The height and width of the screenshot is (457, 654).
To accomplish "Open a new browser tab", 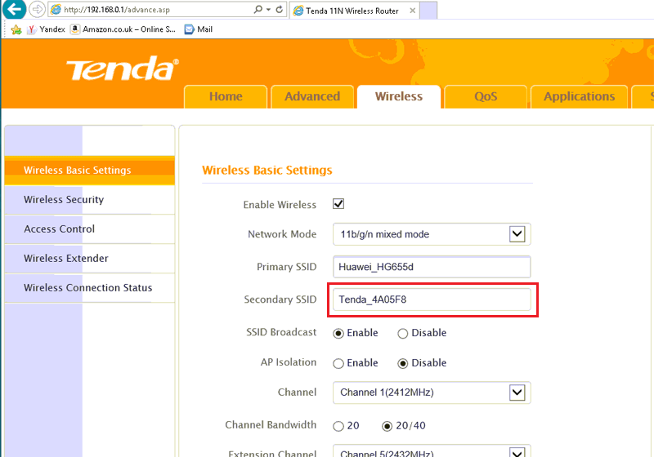I will 428,11.
